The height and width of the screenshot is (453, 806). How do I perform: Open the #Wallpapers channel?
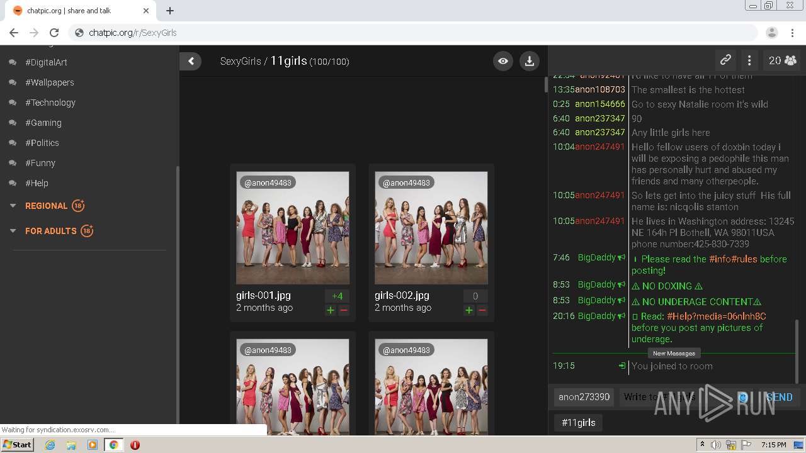[x=50, y=82]
